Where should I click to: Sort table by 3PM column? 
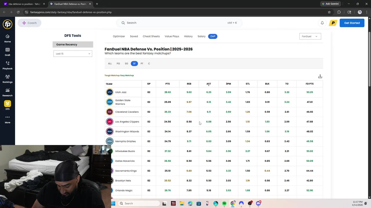pyautogui.click(x=228, y=84)
